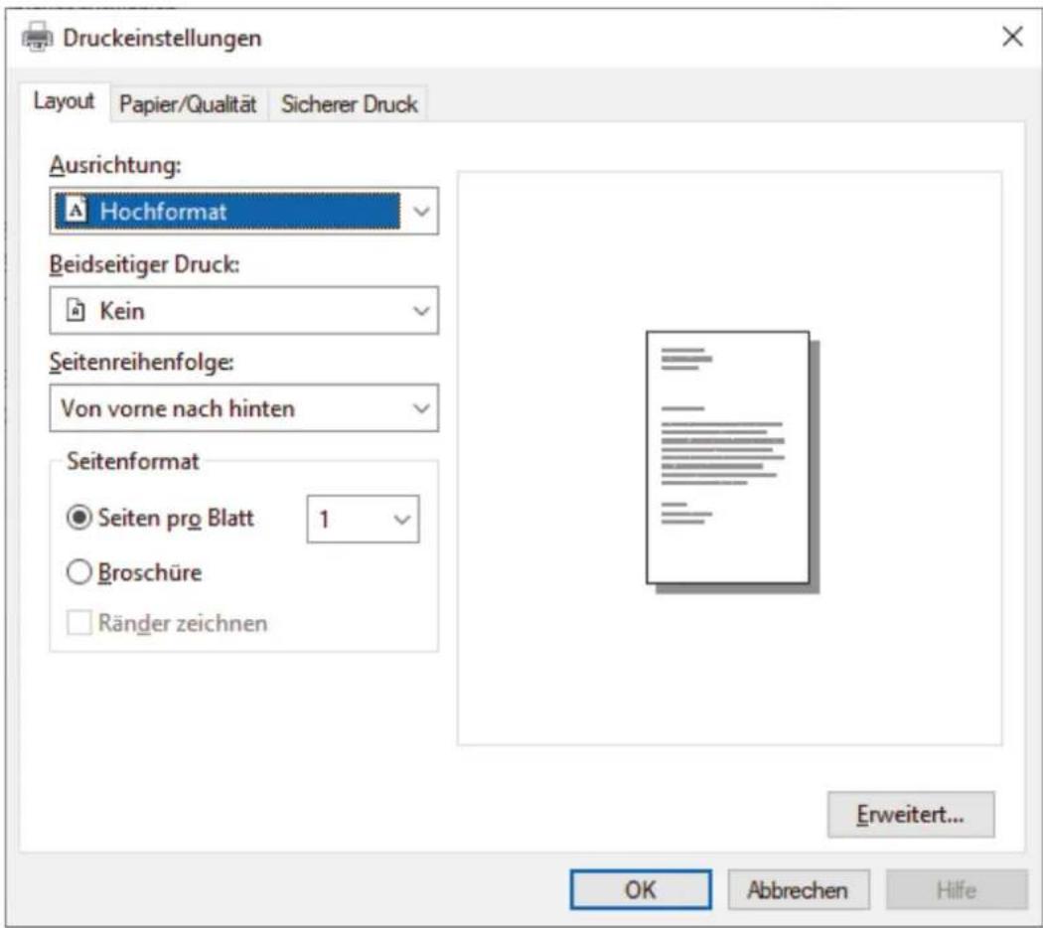Toggle the Ränder zeichnen checkbox
Viewport: 1043px width, 928px height.
point(79,623)
